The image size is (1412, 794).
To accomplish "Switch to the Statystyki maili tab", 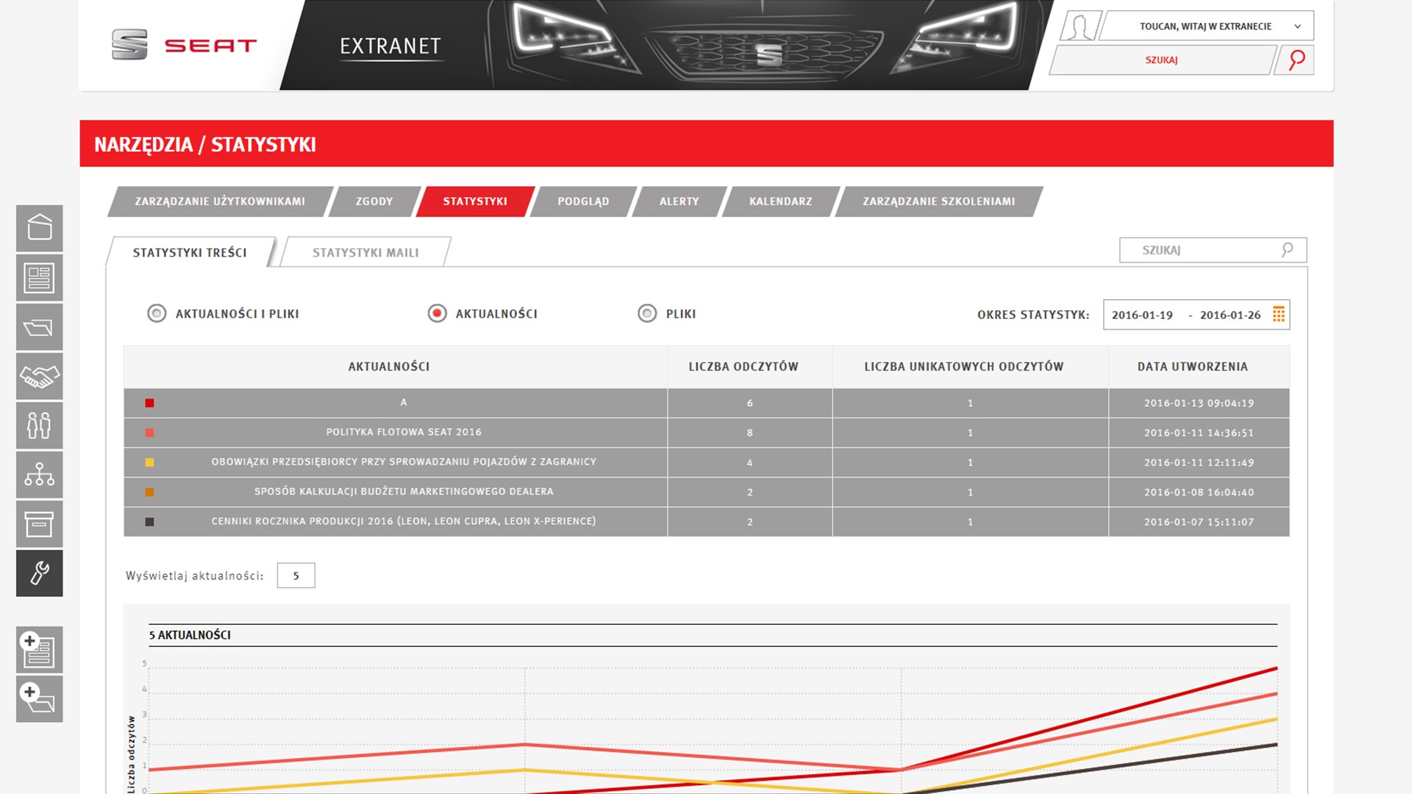I will 366,252.
